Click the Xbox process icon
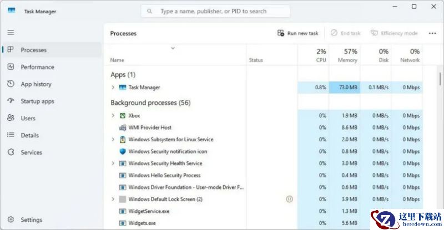This screenshot has width=444, height=230. click(122, 115)
